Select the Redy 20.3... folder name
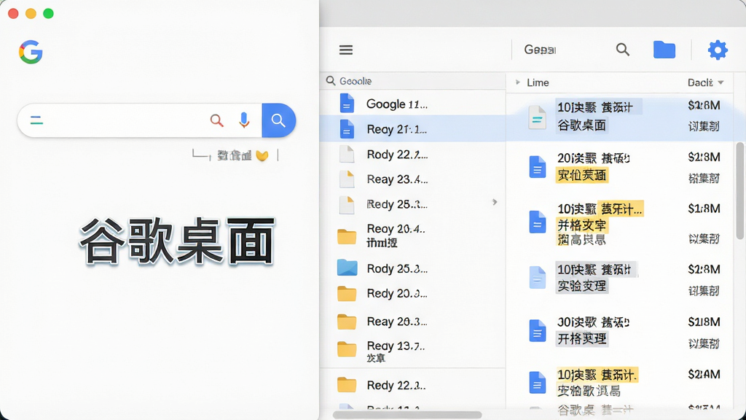 (x=397, y=293)
